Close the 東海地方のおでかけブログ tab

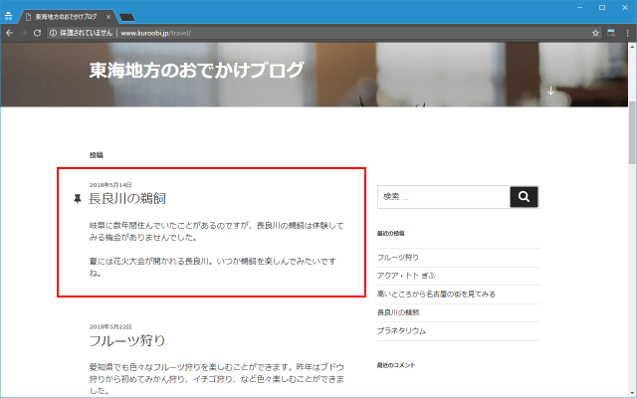pyautogui.click(x=108, y=17)
